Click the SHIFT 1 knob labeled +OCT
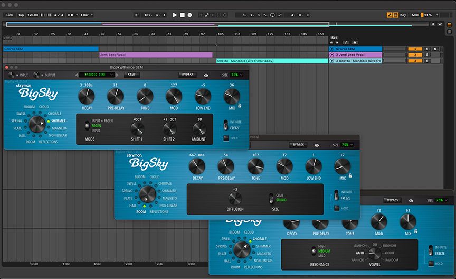456x279 pixels. click(137, 129)
